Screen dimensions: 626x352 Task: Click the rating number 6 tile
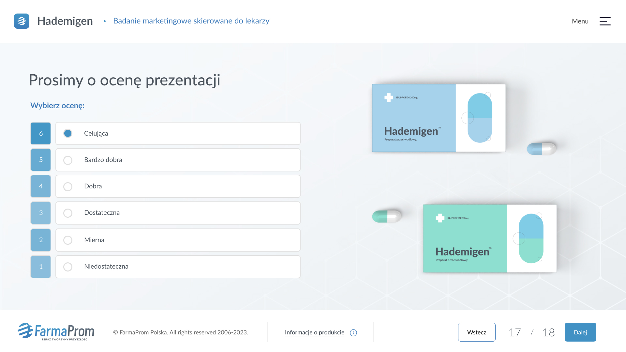(x=41, y=133)
